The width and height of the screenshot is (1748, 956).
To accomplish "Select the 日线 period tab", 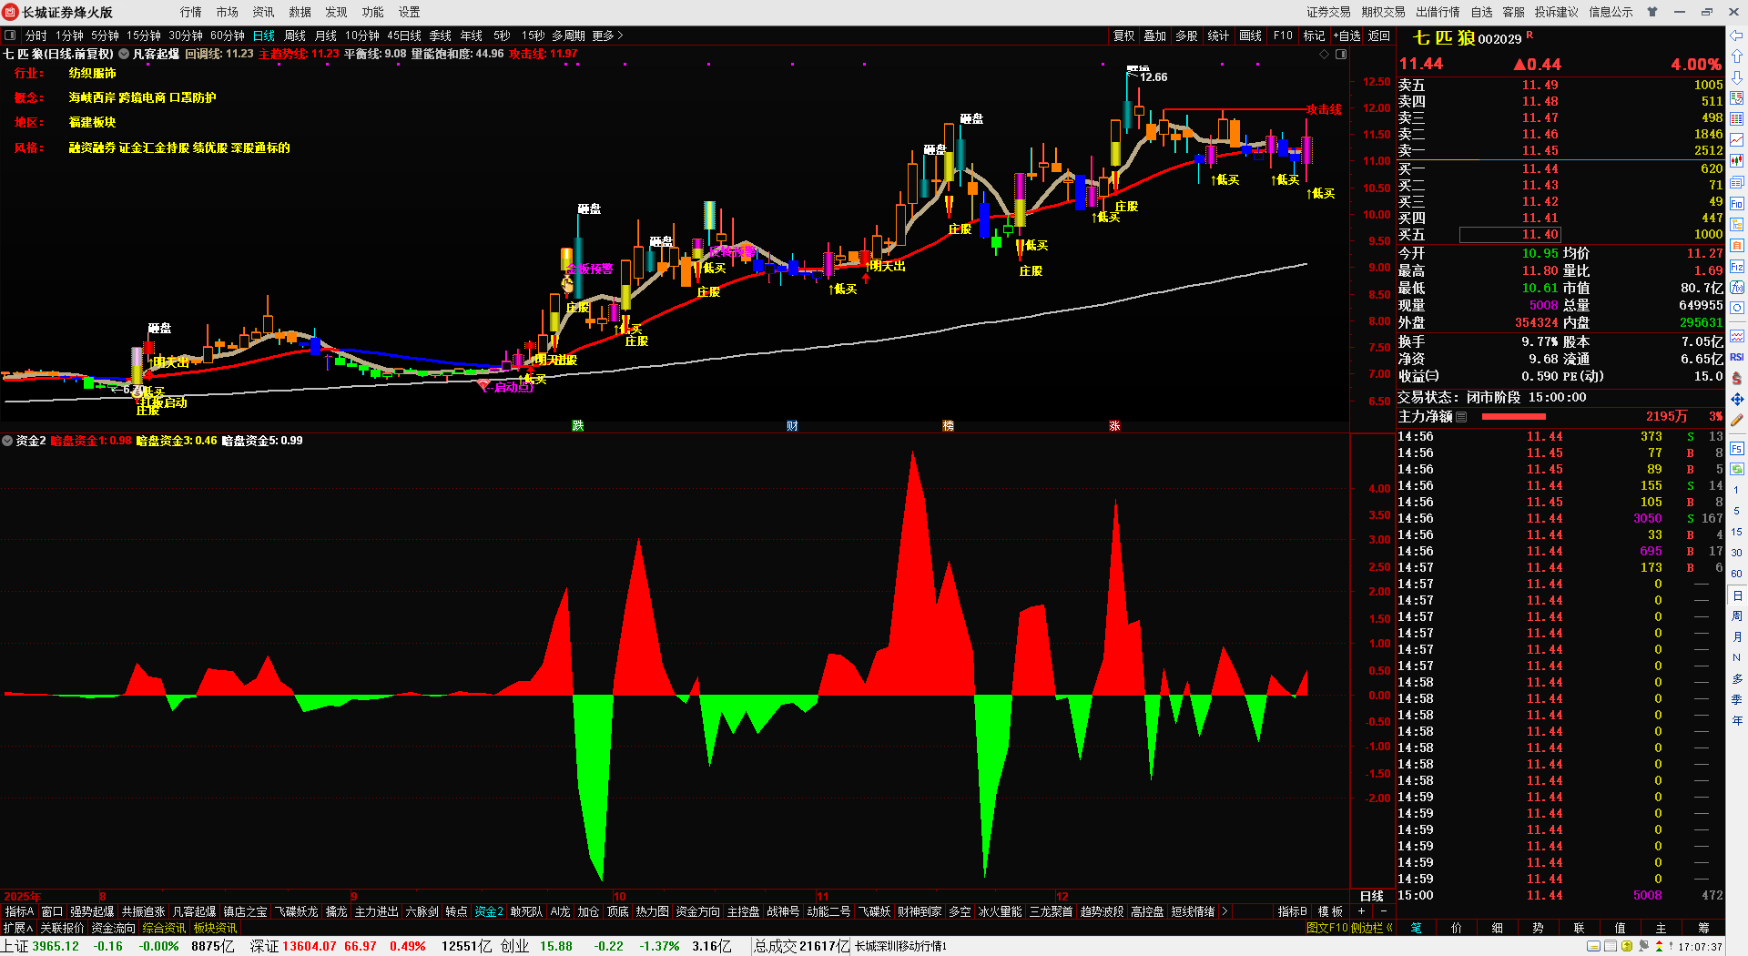I will click(x=264, y=36).
